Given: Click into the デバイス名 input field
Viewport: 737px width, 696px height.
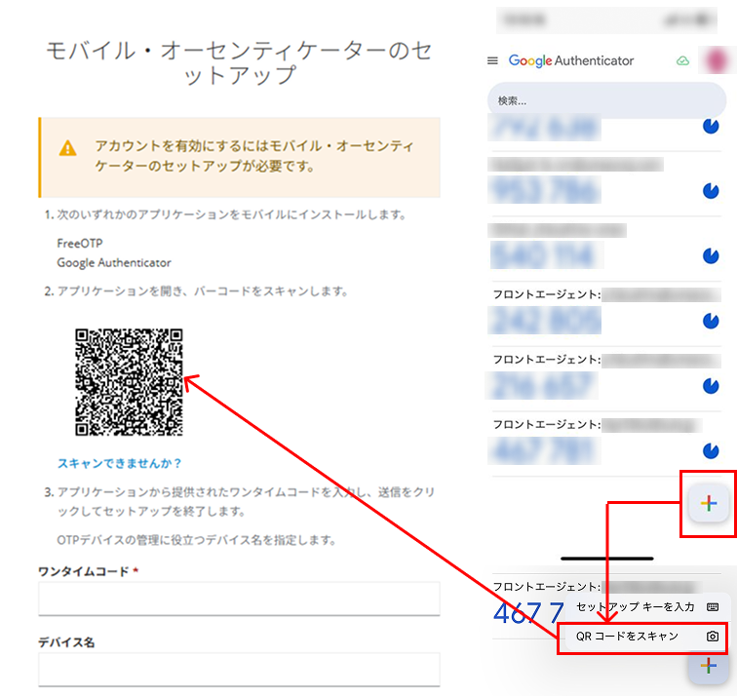Looking at the screenshot, I should click(239, 670).
